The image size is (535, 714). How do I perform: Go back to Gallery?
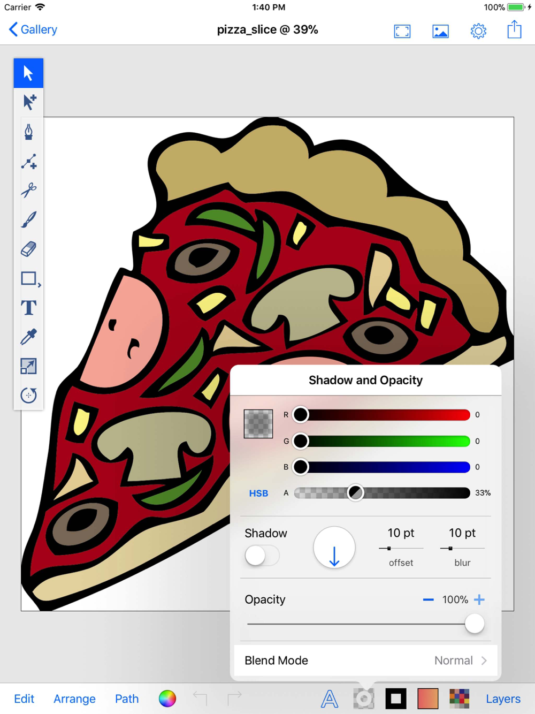click(x=33, y=29)
